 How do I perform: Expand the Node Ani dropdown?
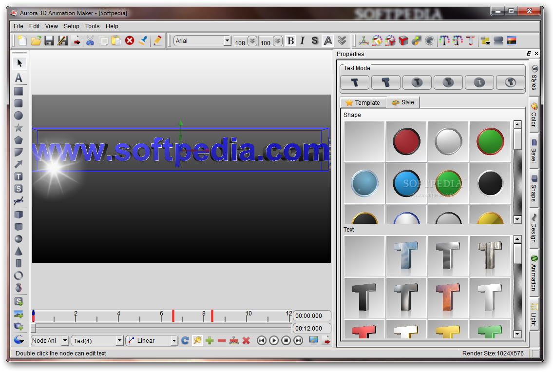(65, 340)
